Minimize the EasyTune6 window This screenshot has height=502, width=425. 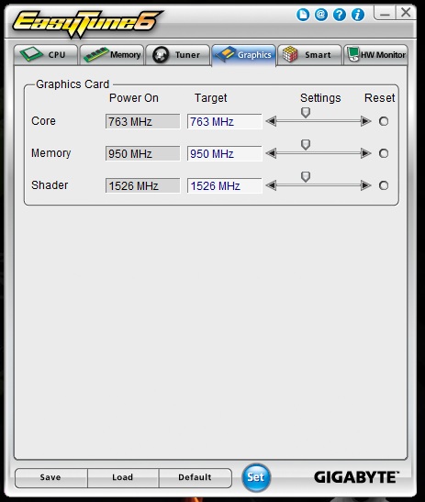pos(385,14)
